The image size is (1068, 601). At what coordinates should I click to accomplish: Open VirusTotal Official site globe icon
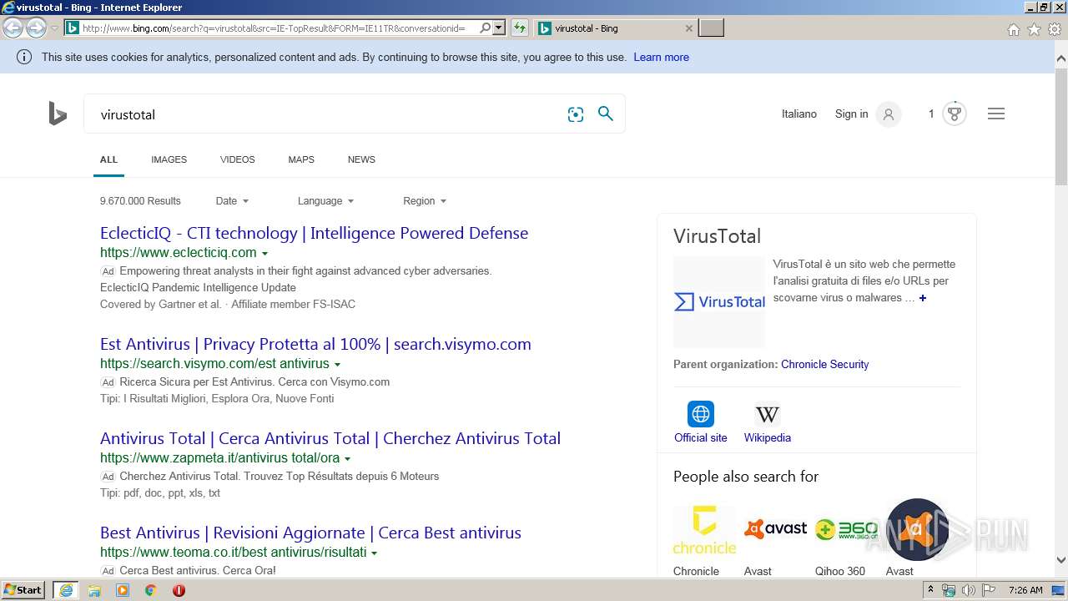pyautogui.click(x=701, y=414)
